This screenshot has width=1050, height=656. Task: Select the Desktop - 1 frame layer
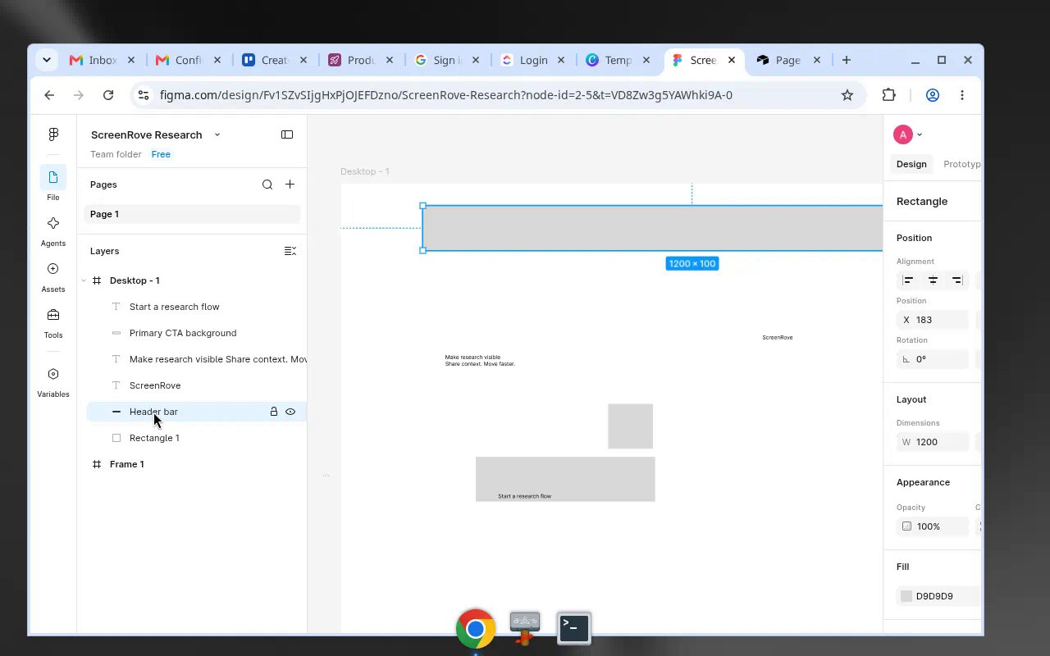(x=135, y=280)
